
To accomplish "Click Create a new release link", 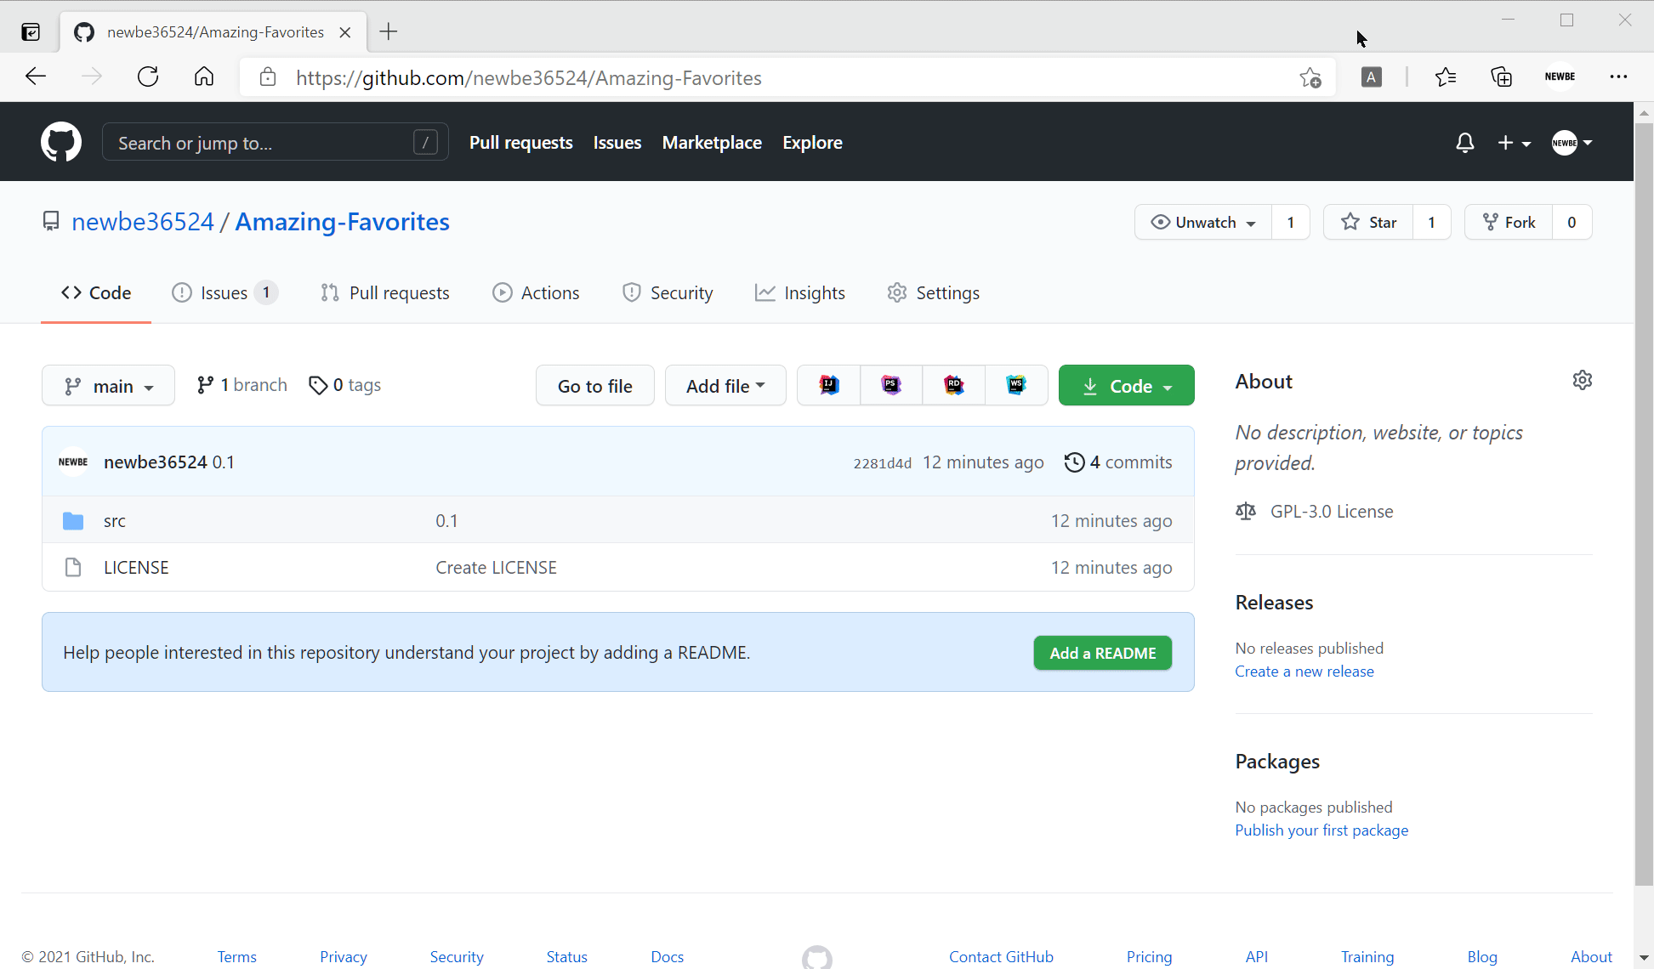I will [1304, 670].
